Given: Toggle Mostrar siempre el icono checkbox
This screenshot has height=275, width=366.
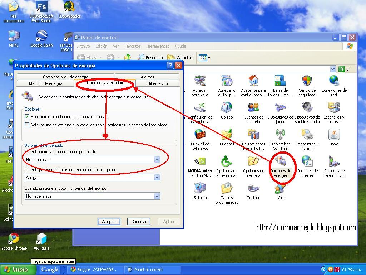Looking at the screenshot, I should (x=27, y=116).
